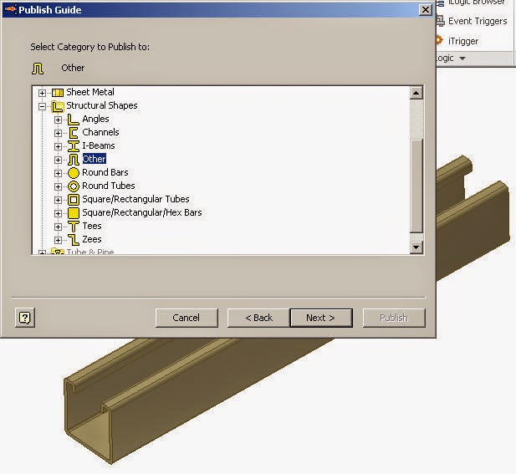Click the < Back button
The image size is (516, 474).
258,318
